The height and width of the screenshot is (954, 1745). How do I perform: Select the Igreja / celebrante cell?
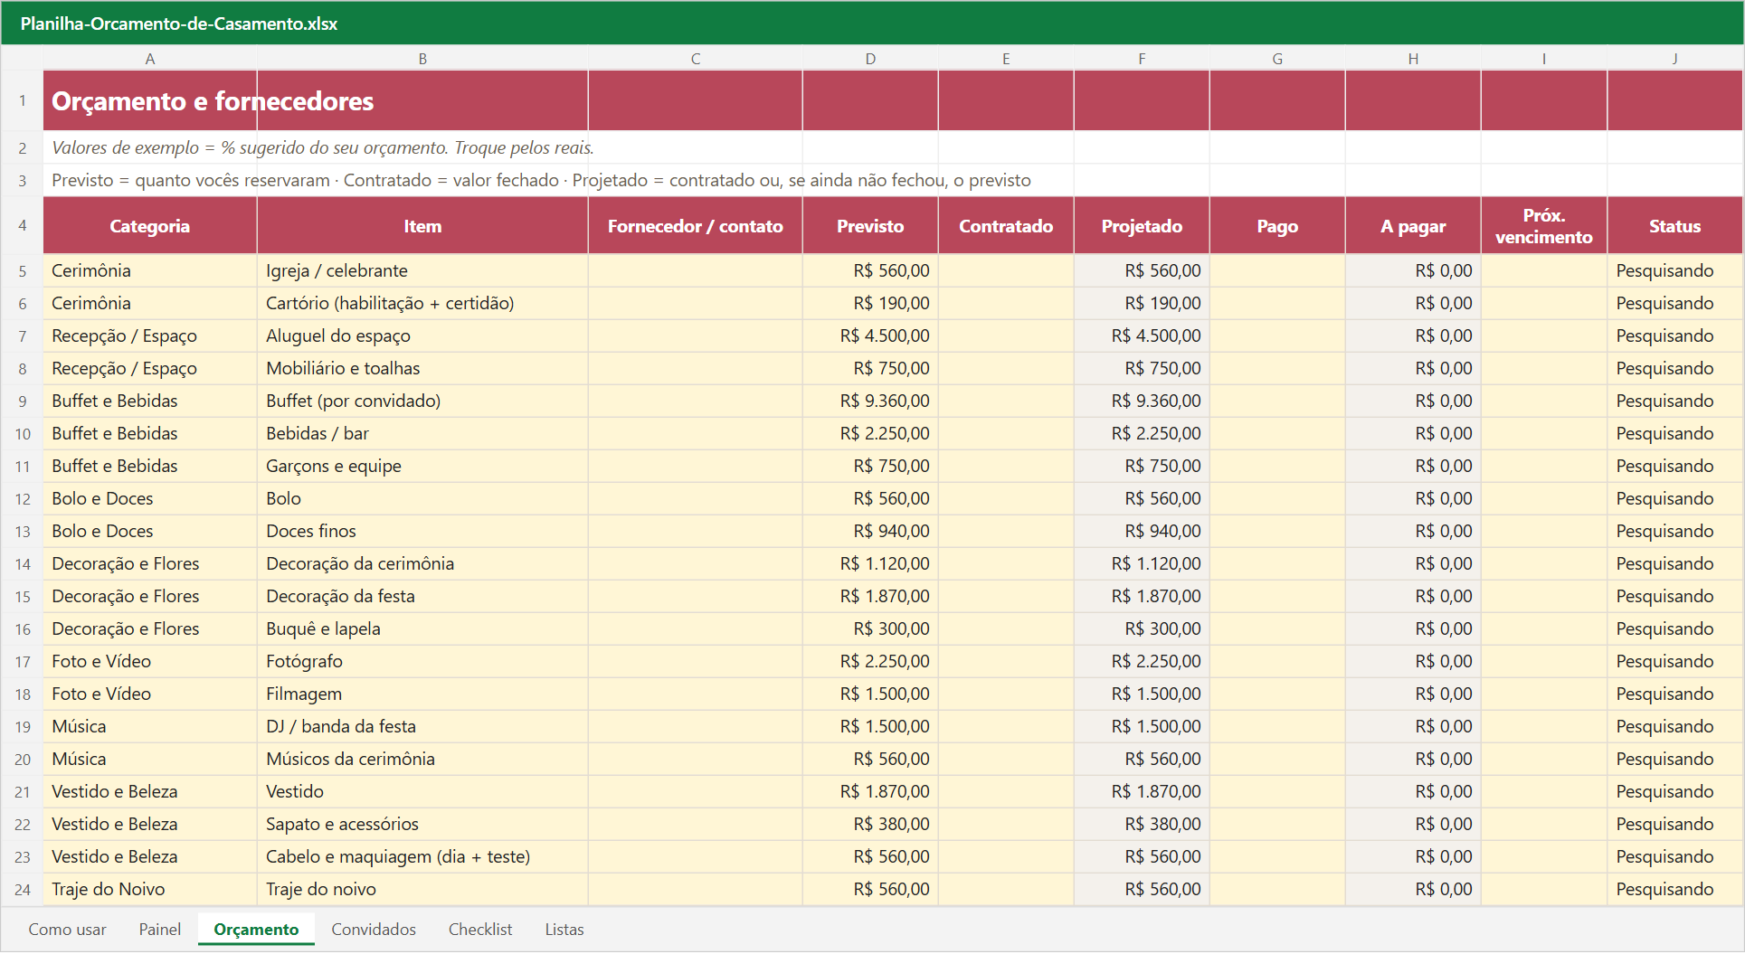(x=422, y=271)
